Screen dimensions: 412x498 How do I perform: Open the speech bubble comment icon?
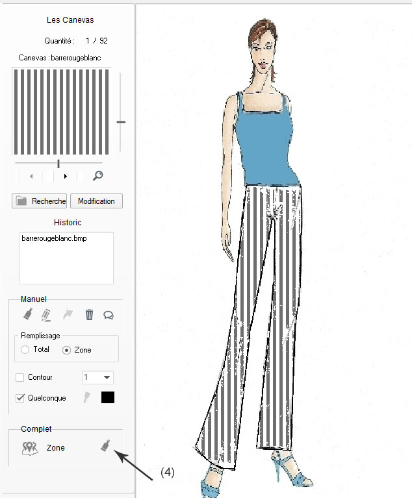tap(109, 316)
